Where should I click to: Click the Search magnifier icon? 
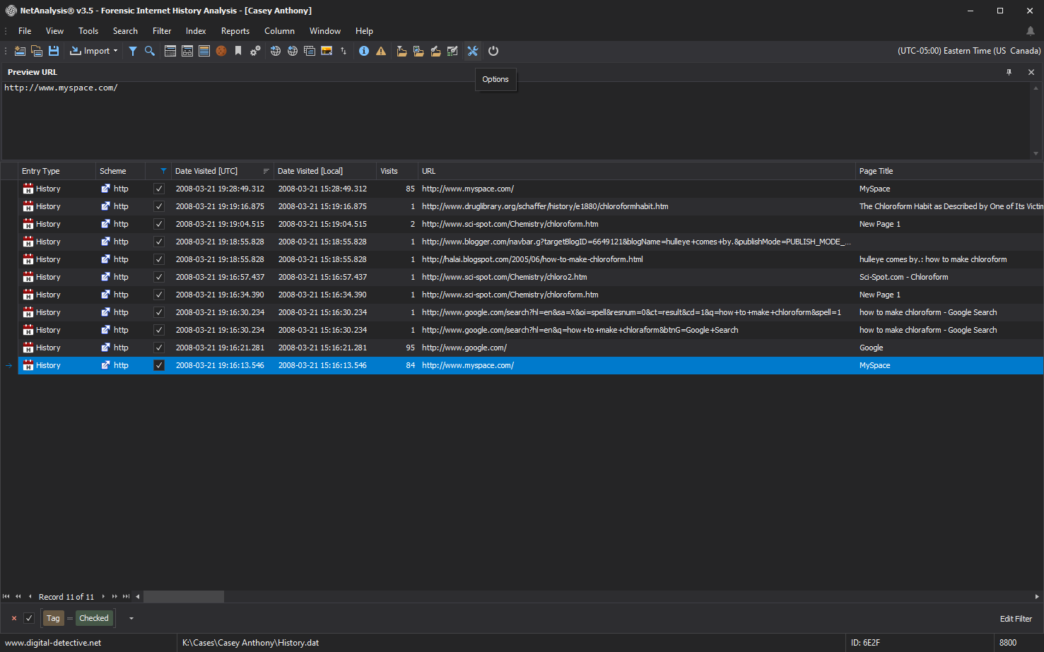click(150, 51)
